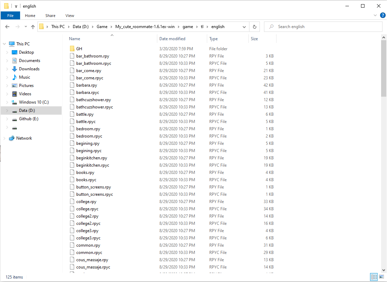Select battle.rpyc file icon

click(x=72, y=121)
